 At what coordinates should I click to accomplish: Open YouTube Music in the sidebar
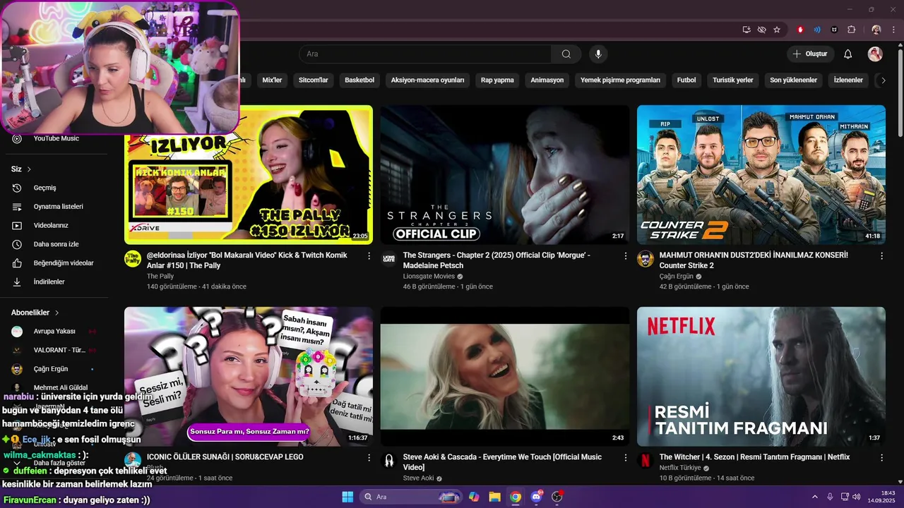(56, 138)
